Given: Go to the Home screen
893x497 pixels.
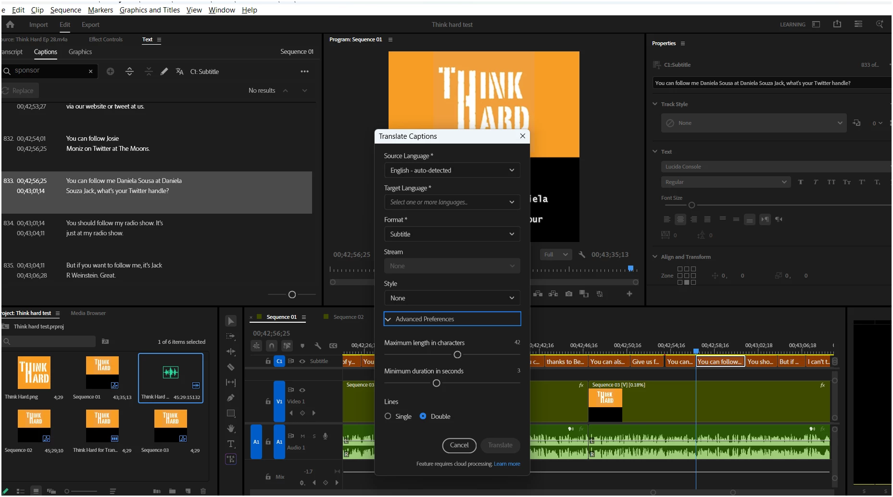Looking at the screenshot, I should coord(10,24).
